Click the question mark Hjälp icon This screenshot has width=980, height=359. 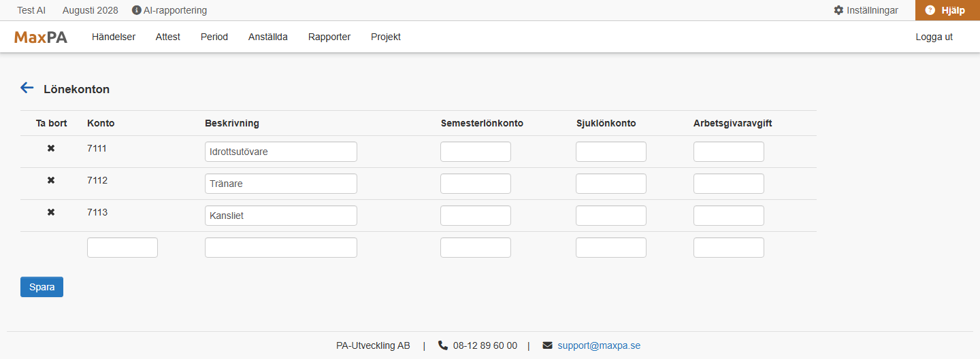(x=930, y=10)
